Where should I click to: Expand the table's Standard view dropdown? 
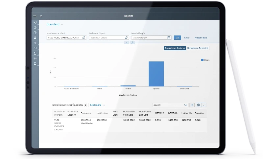104,105
